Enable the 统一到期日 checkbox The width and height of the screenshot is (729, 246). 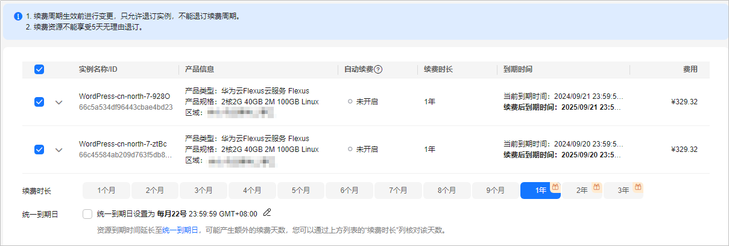point(87,213)
